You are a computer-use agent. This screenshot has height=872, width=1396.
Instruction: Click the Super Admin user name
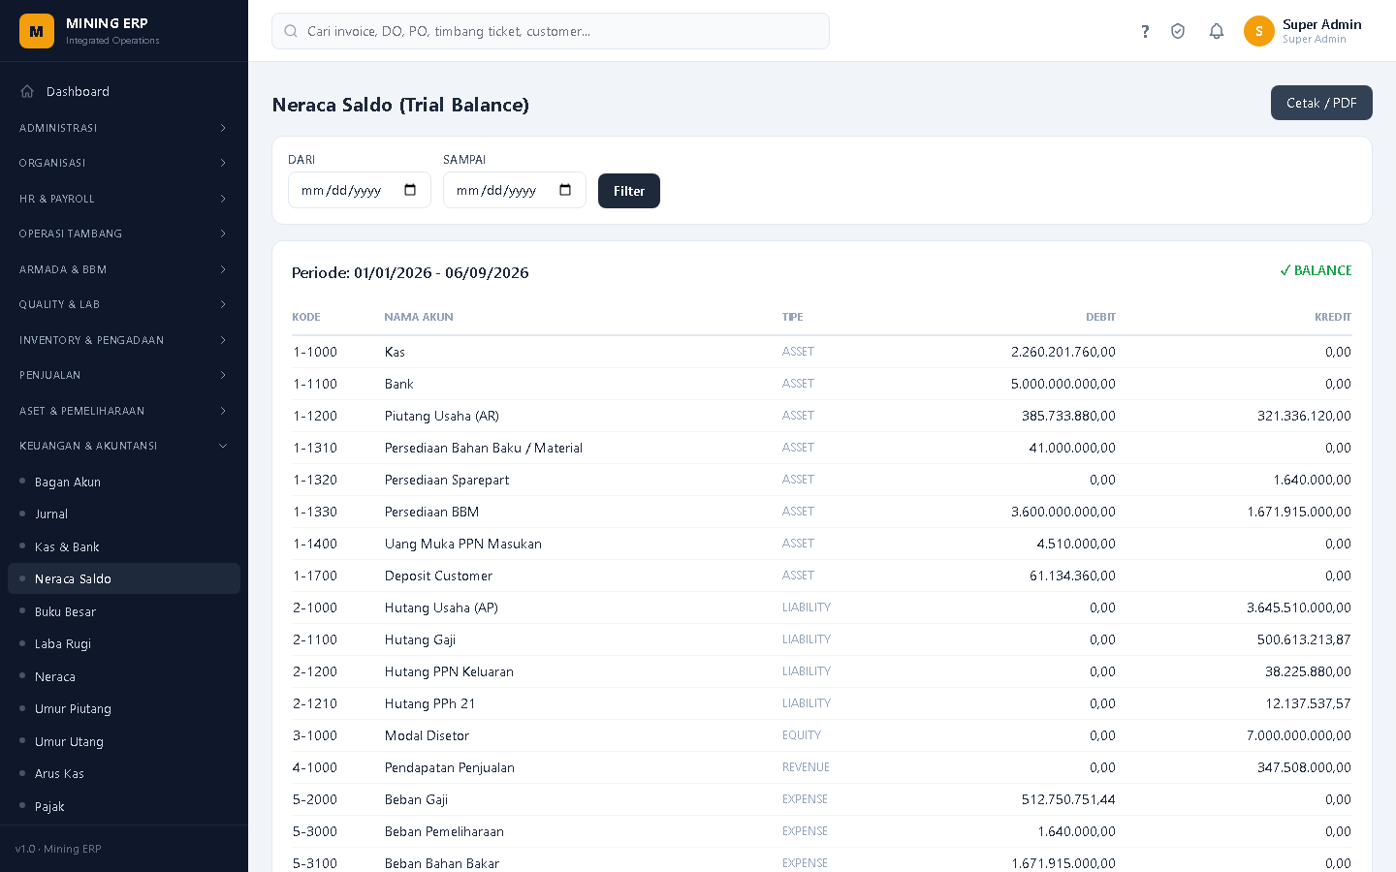coord(1322,24)
